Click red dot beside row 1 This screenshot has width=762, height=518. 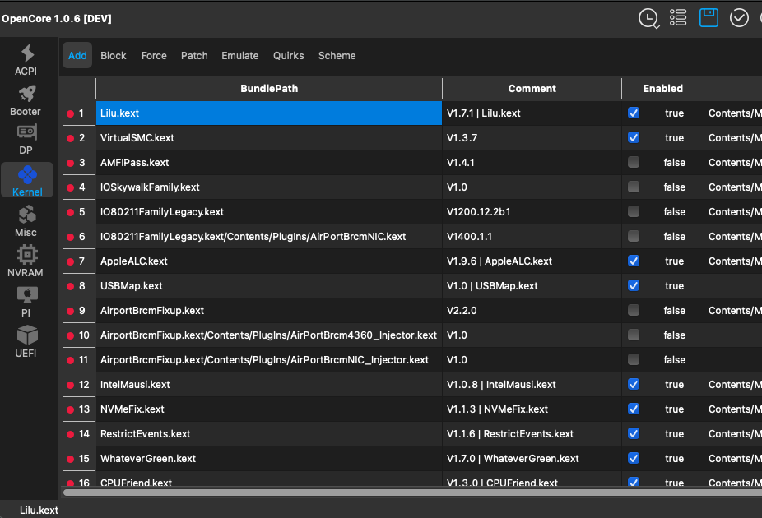coord(70,113)
